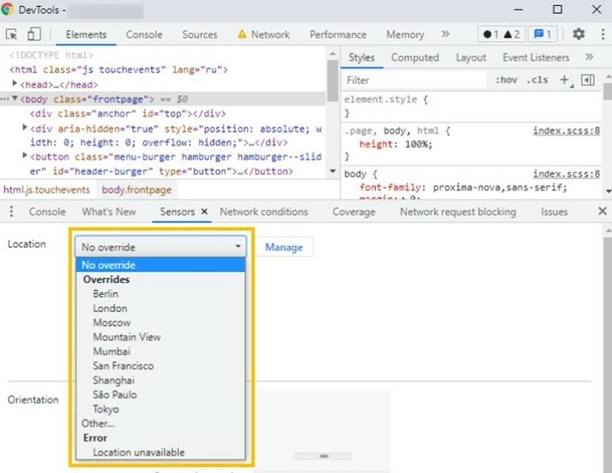Screen dimensions: 612x473
Task: Close the bottom drawer panel
Action: pyautogui.click(x=603, y=211)
